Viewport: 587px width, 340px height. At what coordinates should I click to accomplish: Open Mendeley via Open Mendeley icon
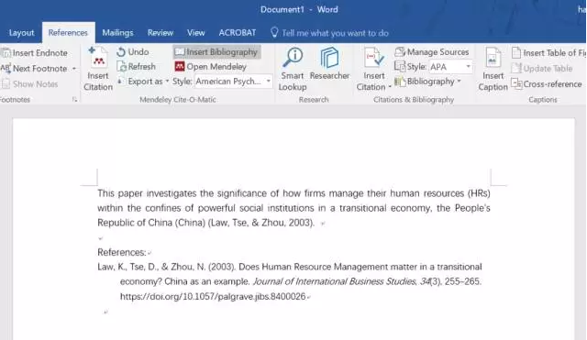coord(180,67)
